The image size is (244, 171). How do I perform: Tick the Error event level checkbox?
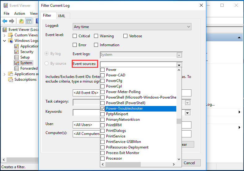(75, 45)
